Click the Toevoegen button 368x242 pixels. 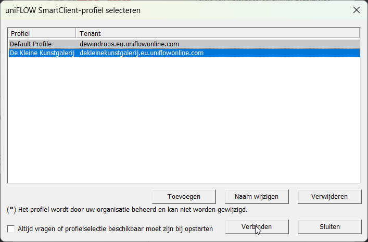coord(184,196)
